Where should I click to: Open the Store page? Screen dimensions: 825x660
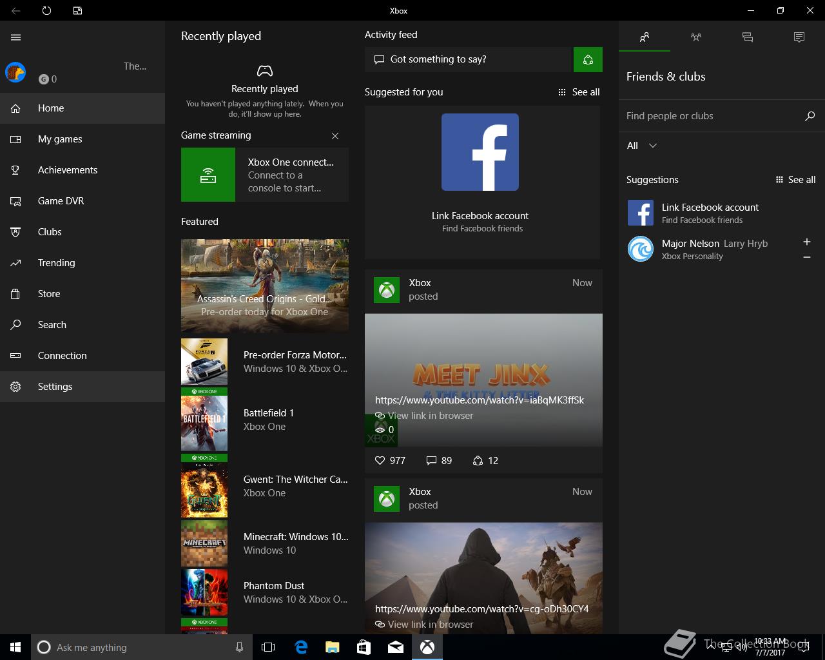click(x=82, y=294)
